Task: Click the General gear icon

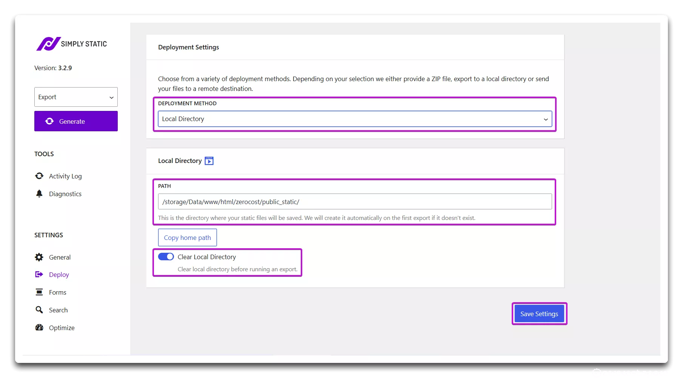Action: (x=39, y=257)
